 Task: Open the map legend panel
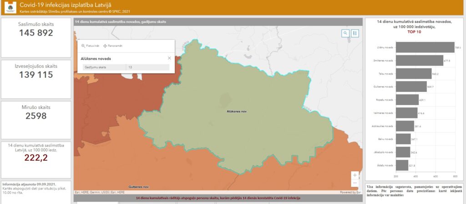[355, 33]
